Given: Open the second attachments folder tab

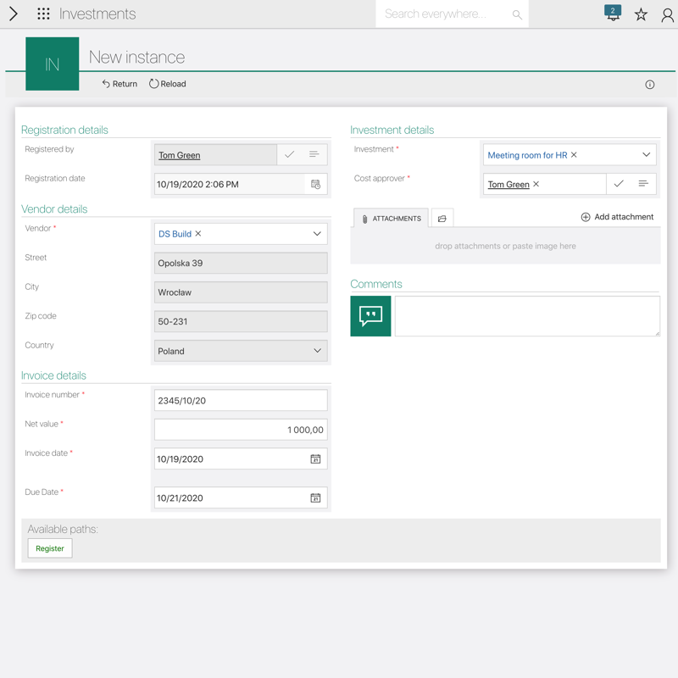Looking at the screenshot, I should pos(442,219).
